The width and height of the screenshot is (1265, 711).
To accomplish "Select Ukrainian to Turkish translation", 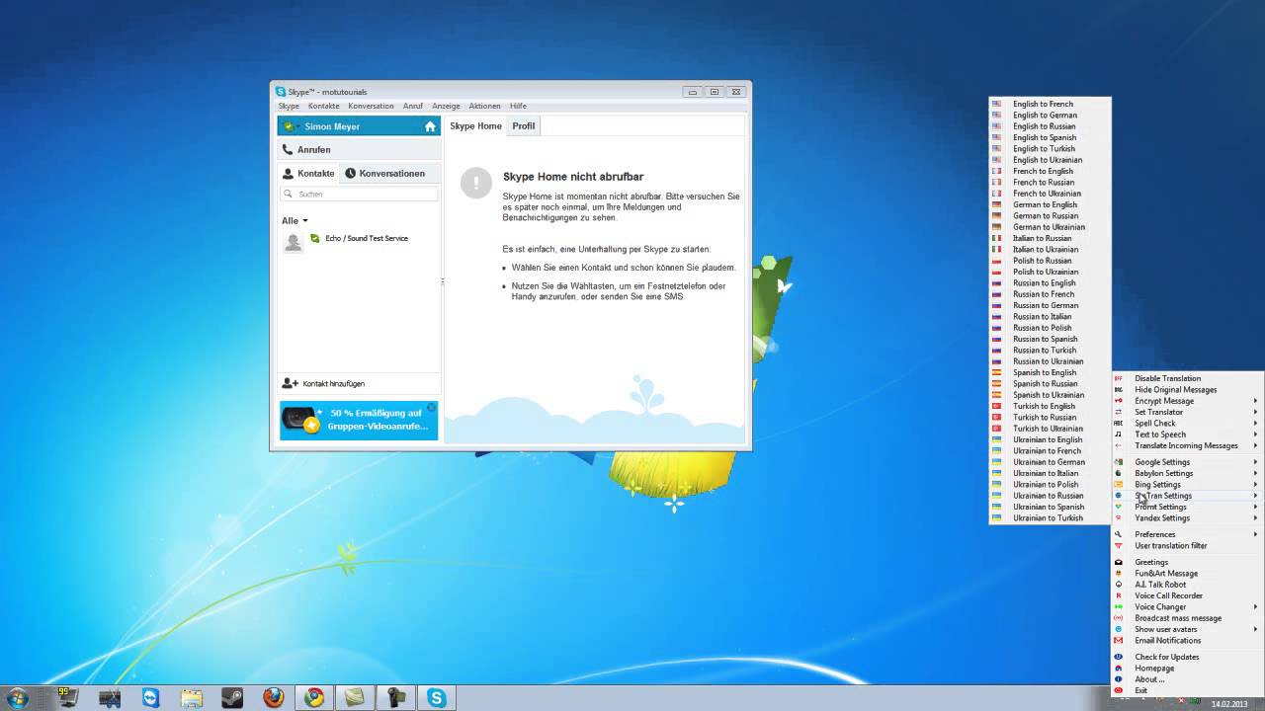I will click(1050, 517).
